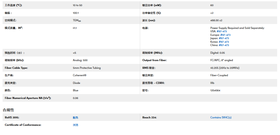This screenshot has width=280, height=135.
Task: Click the Coherent® manufacturer value
Action: pyautogui.click(x=79, y=75)
